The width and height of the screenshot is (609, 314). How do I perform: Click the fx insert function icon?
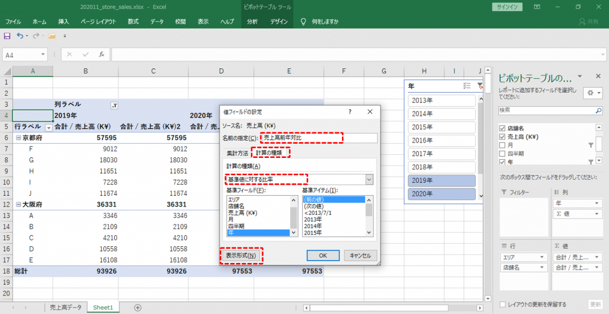pyautogui.click(x=101, y=55)
